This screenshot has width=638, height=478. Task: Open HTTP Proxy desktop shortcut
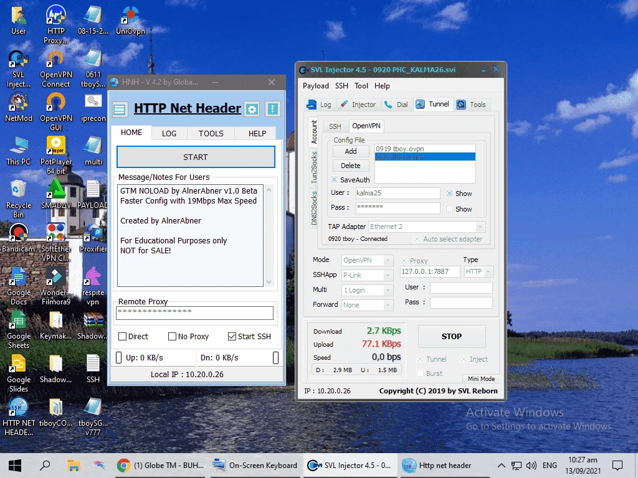[55, 24]
